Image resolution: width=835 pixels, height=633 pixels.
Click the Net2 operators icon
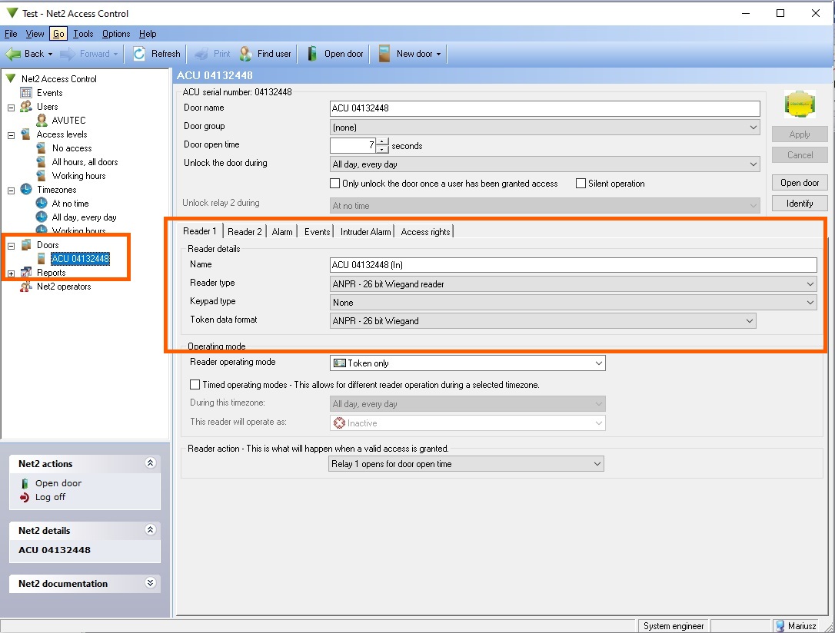[x=26, y=287]
